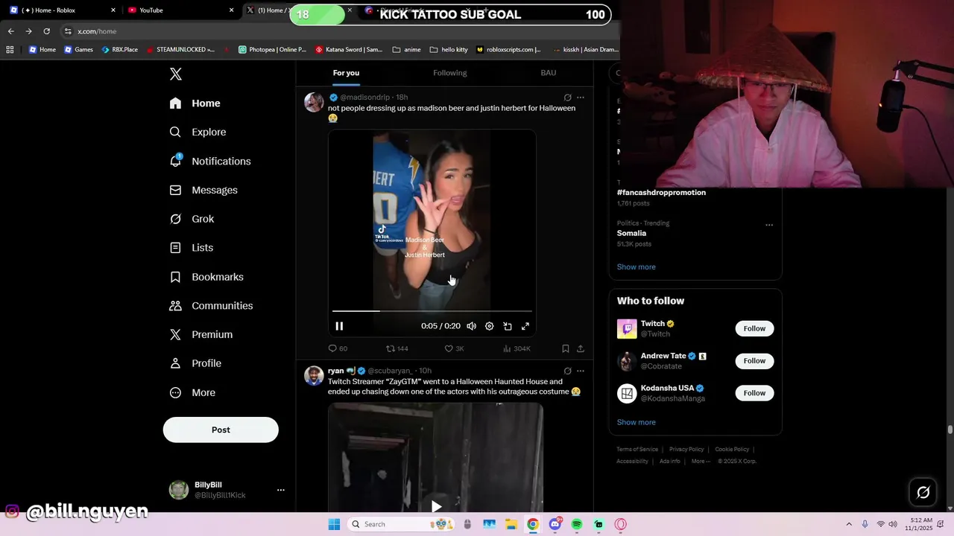Open Bookmarks from the sidebar
Screen dimensions: 954x536
pos(206,277)
